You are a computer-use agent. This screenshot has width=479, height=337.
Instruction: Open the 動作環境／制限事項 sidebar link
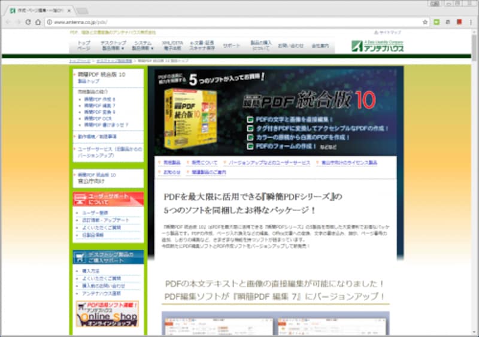[x=97, y=136]
